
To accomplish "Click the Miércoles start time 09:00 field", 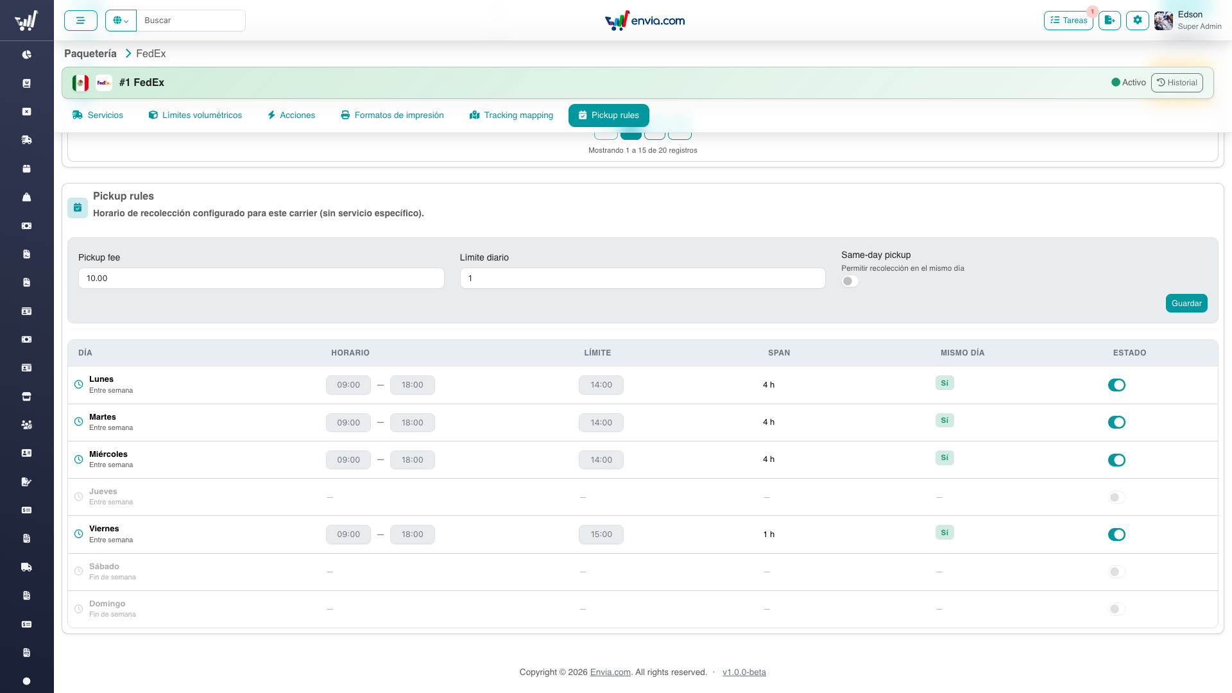I will pos(348,460).
